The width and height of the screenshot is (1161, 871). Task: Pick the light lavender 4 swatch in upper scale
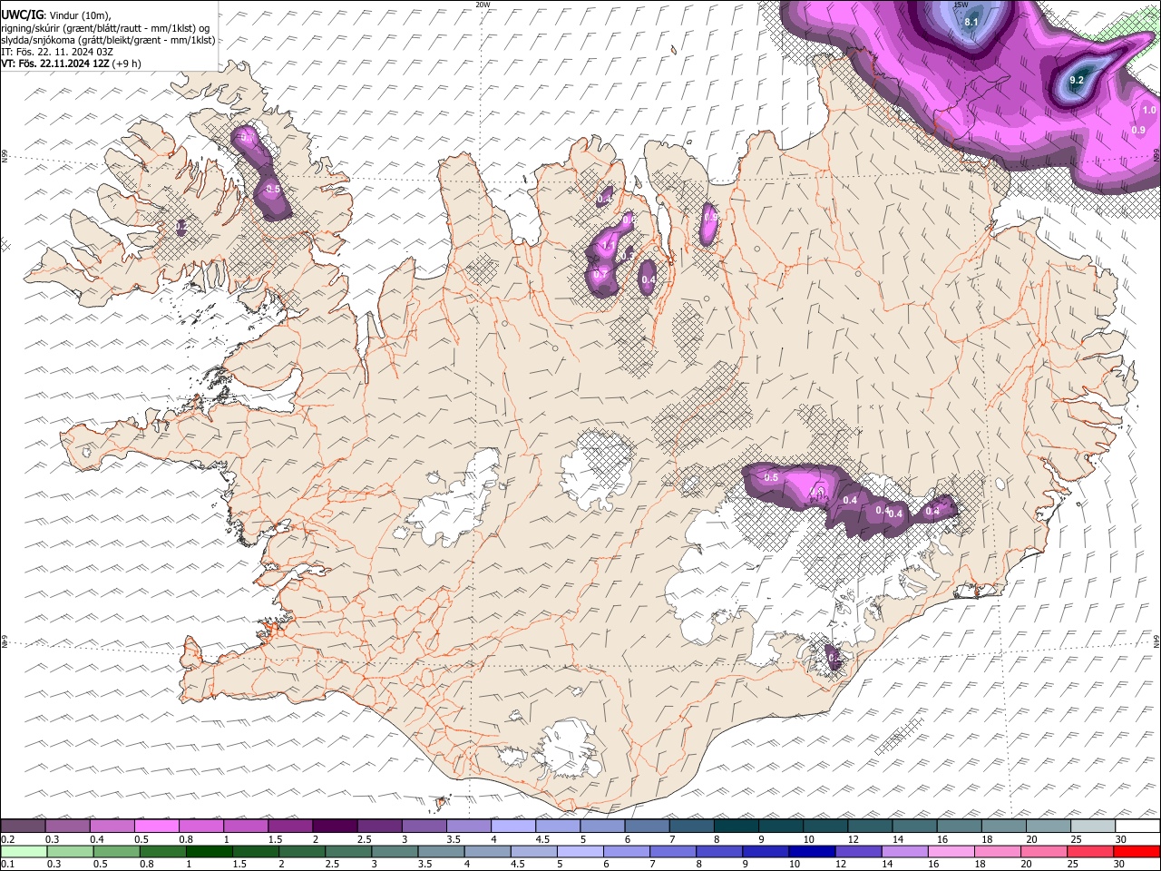[513, 826]
